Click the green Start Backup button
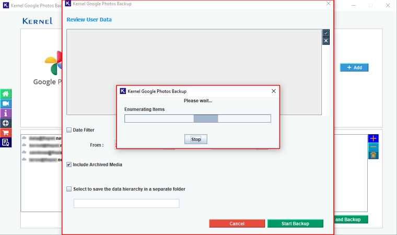The image size is (397, 235). pos(295,224)
